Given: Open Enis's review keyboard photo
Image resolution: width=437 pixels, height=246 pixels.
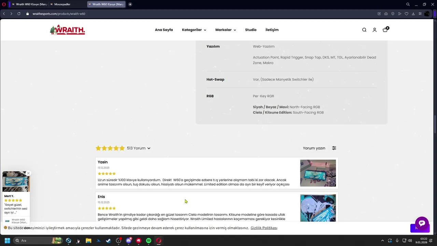Looking at the screenshot, I should (x=318, y=208).
